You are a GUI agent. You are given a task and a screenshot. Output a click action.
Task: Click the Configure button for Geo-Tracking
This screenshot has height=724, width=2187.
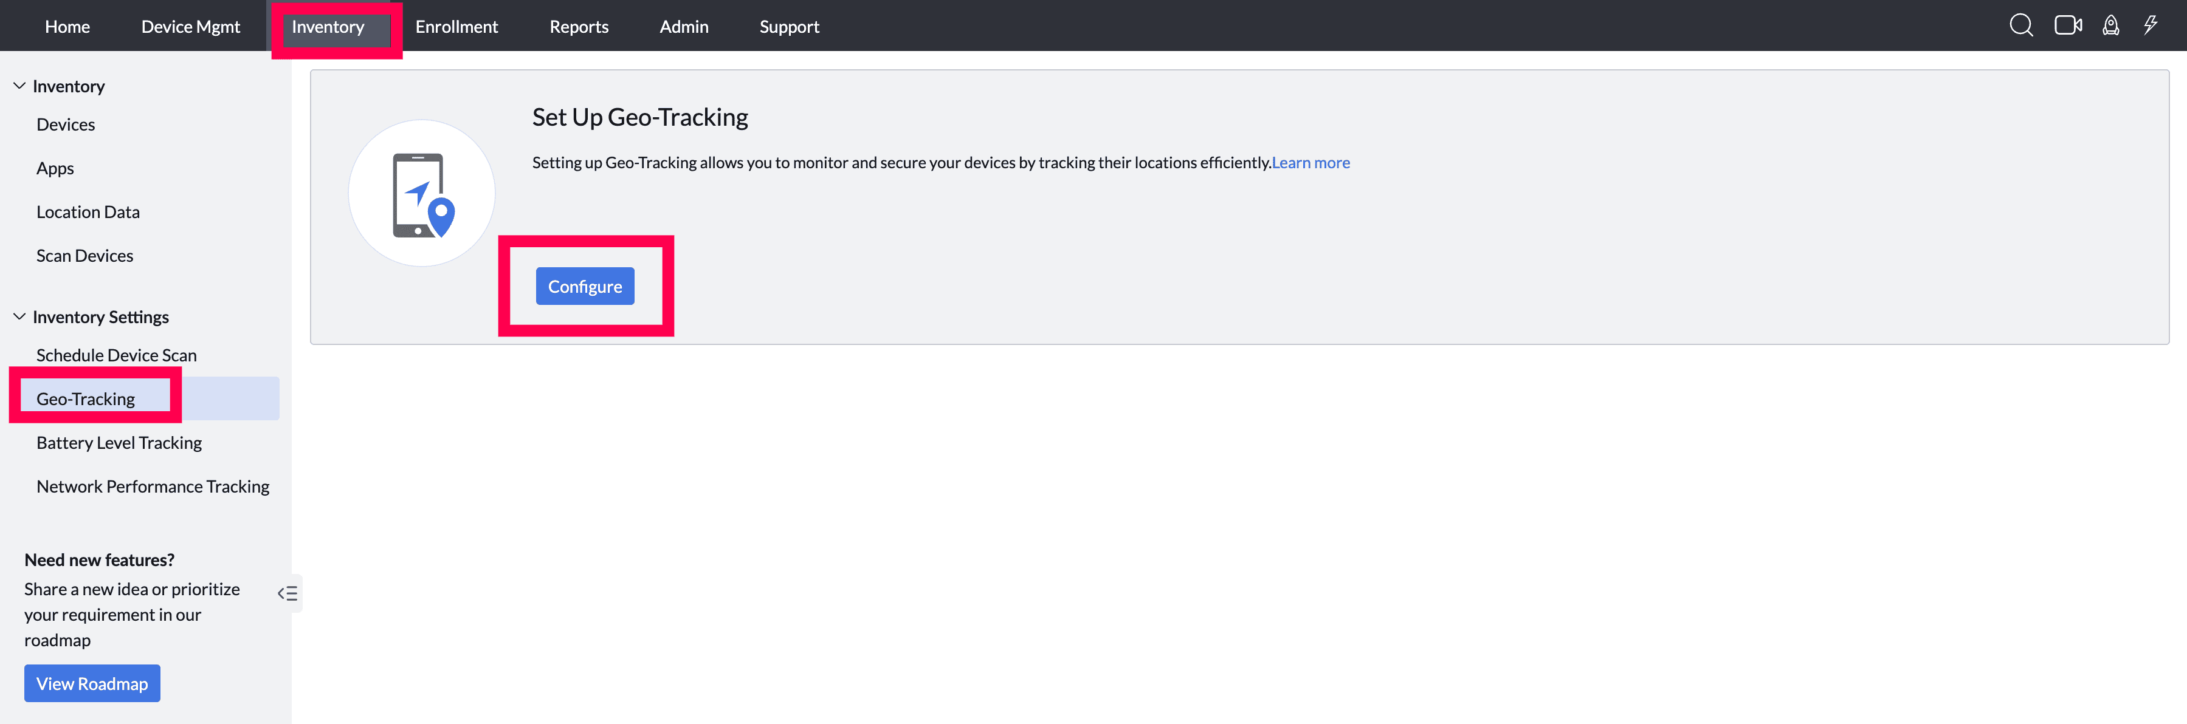585,286
